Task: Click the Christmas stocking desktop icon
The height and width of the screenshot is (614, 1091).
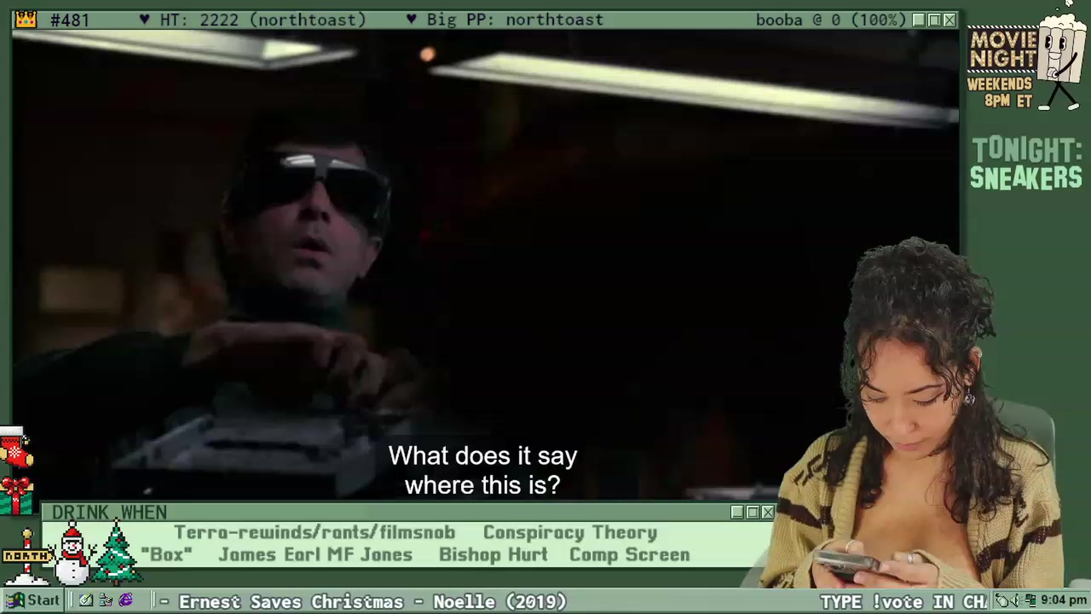Action: click(16, 447)
